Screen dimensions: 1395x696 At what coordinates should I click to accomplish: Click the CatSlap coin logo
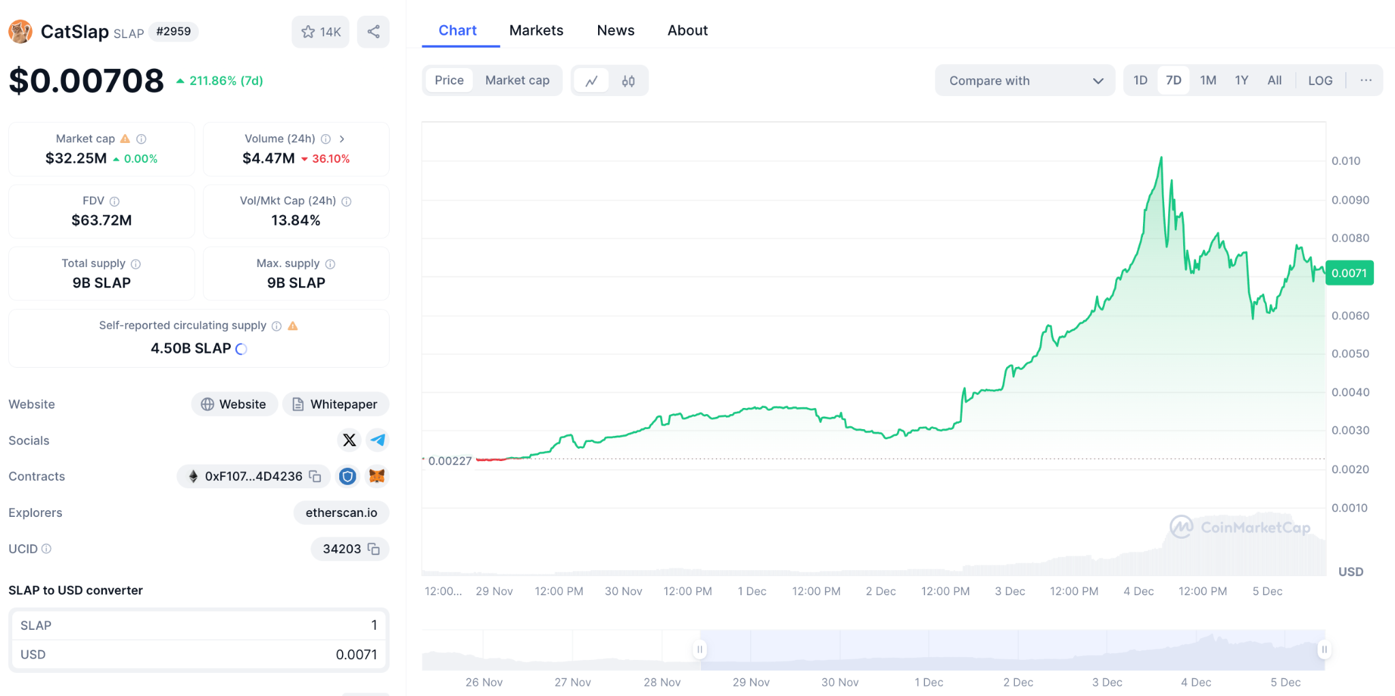20,31
